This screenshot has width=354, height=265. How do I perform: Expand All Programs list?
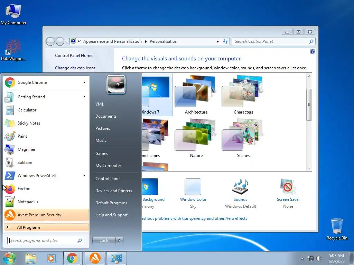(x=46, y=227)
